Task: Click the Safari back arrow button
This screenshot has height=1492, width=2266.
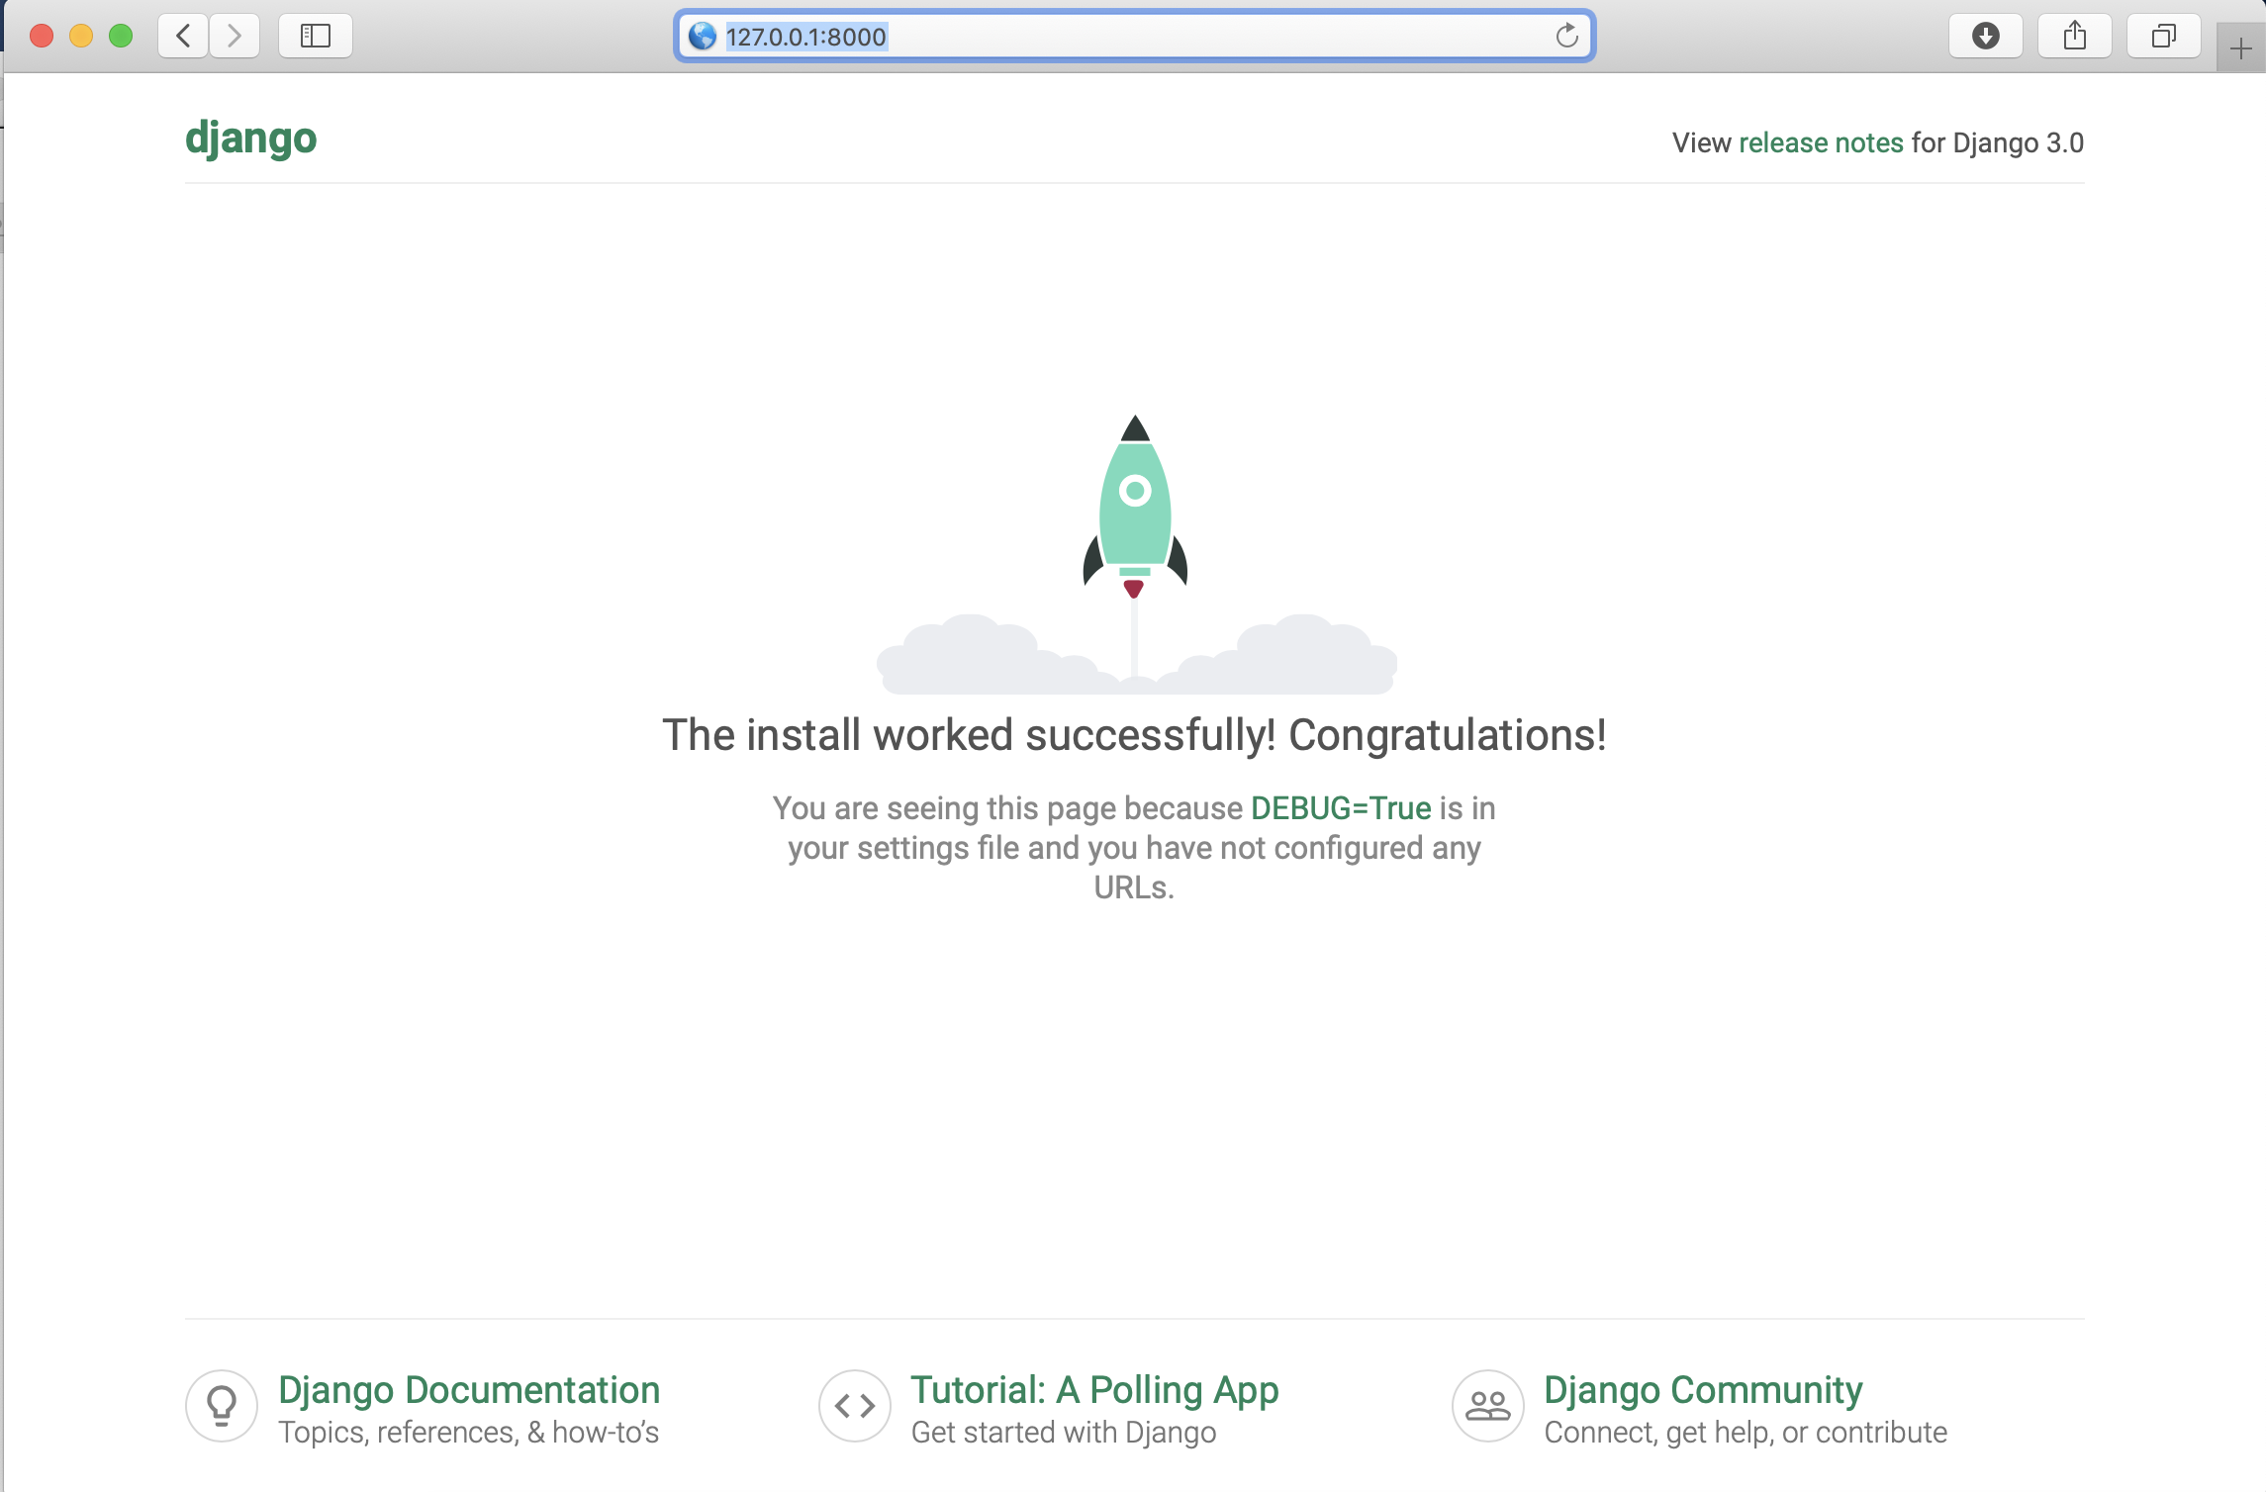Action: [183, 37]
